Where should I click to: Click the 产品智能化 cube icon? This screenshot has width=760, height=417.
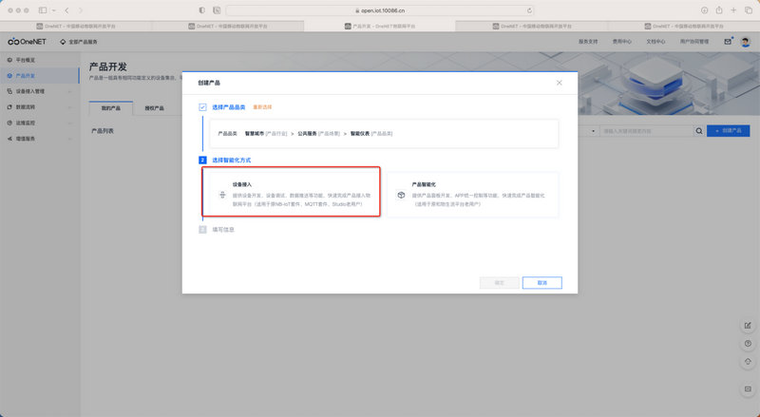click(x=401, y=195)
